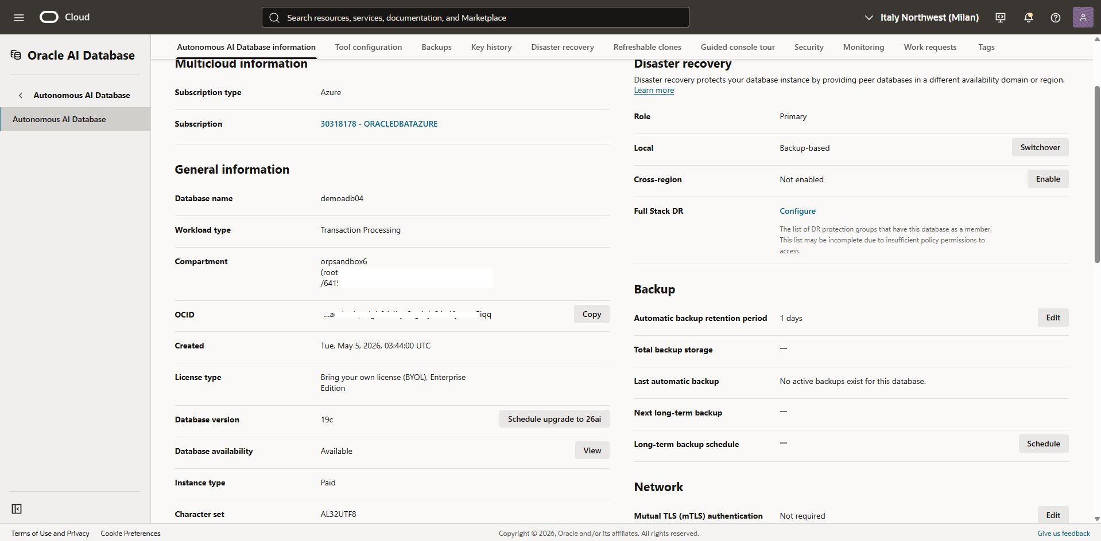Select Autonomous AI Database sidebar item

click(75, 119)
